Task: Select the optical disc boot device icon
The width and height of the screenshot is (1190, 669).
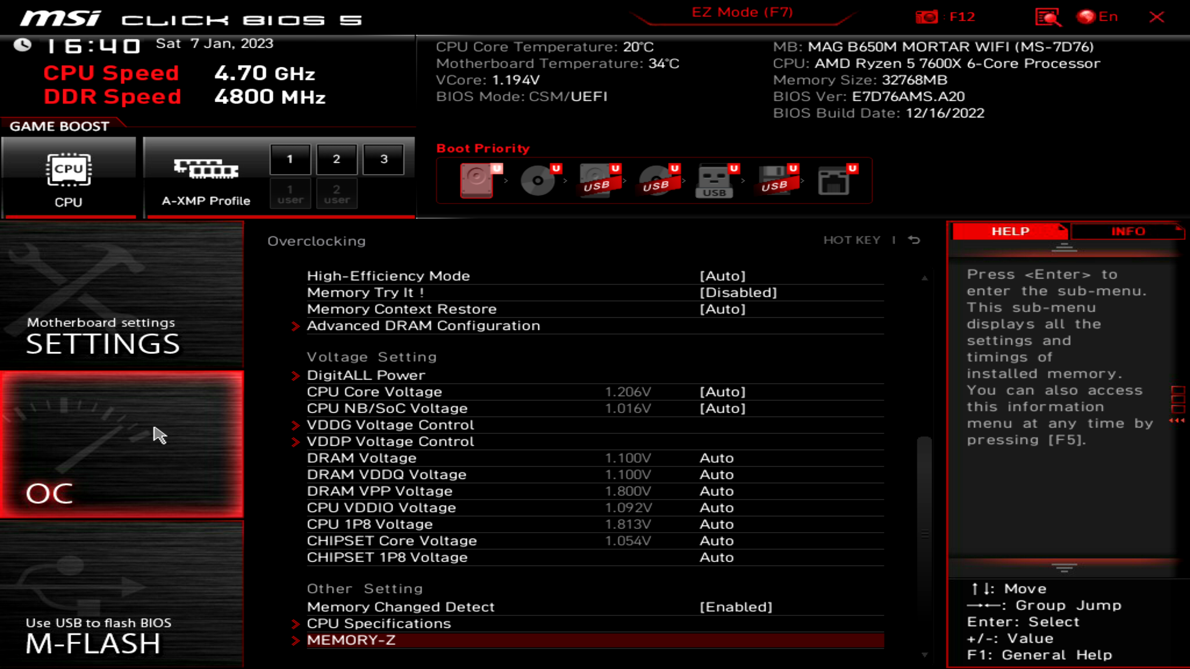Action: click(x=538, y=181)
